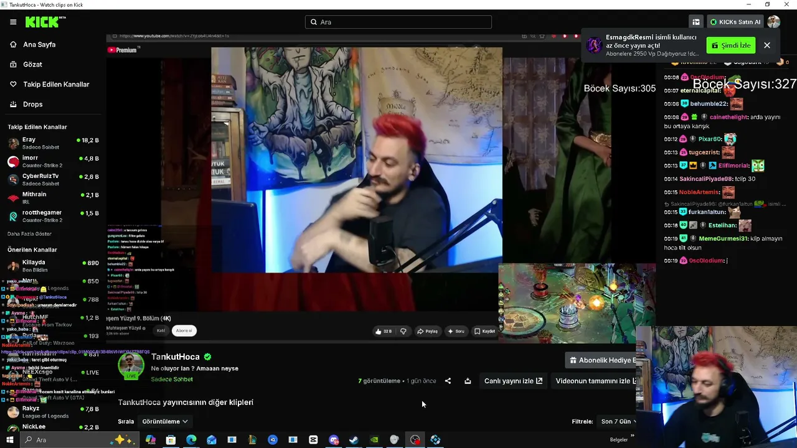Image resolution: width=797 pixels, height=448 pixels.
Task: Click the KICK logo
Action: [45, 22]
